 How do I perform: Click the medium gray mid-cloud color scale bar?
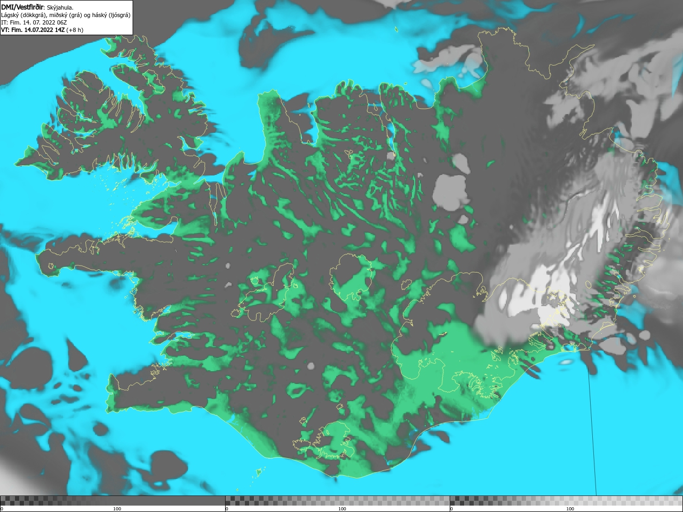338,501
